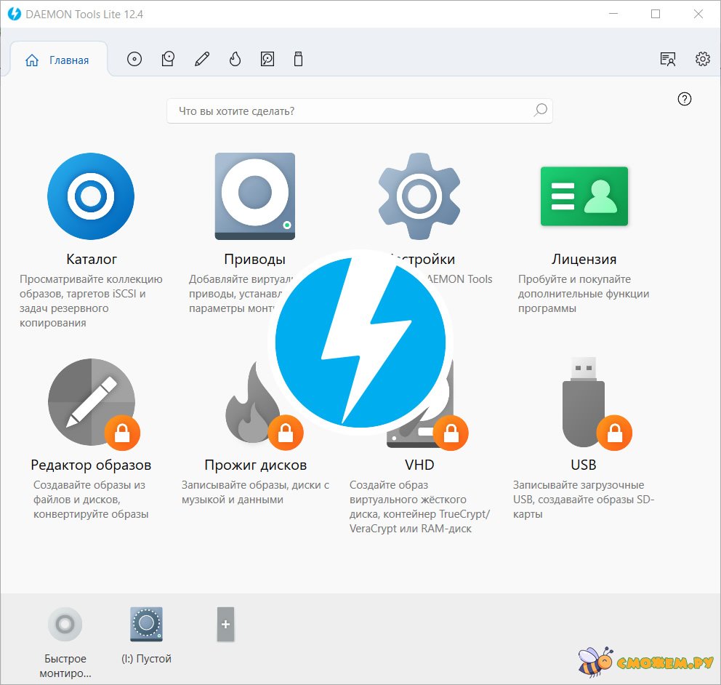Click the 'Что вы хотите сделать?' search field
This screenshot has height=685, width=721.
pyautogui.click(x=349, y=111)
